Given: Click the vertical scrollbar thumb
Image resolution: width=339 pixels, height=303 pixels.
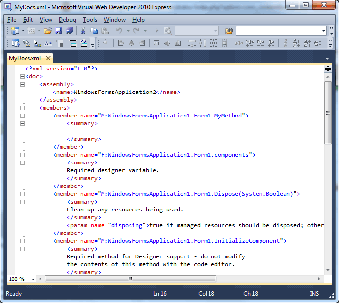Looking at the screenshot, I should (x=328, y=113).
